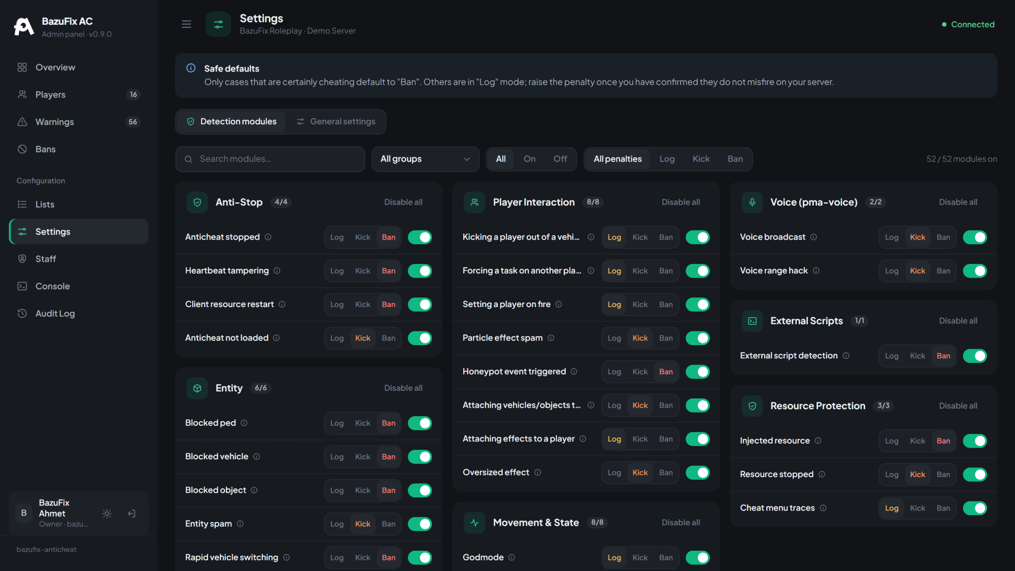Click the Audit Log history icon
The width and height of the screenshot is (1015, 571).
click(x=22, y=314)
